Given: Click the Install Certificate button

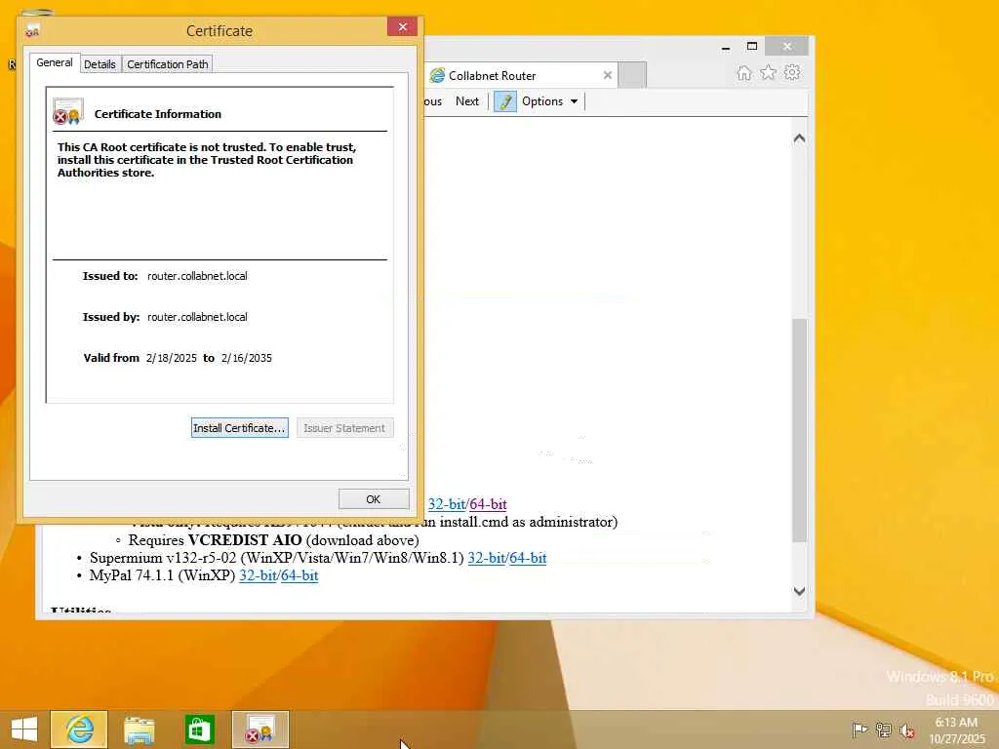Looking at the screenshot, I should [x=240, y=428].
